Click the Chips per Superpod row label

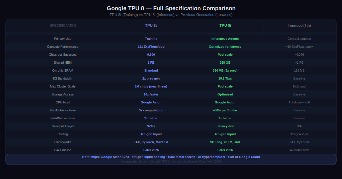(63, 55)
